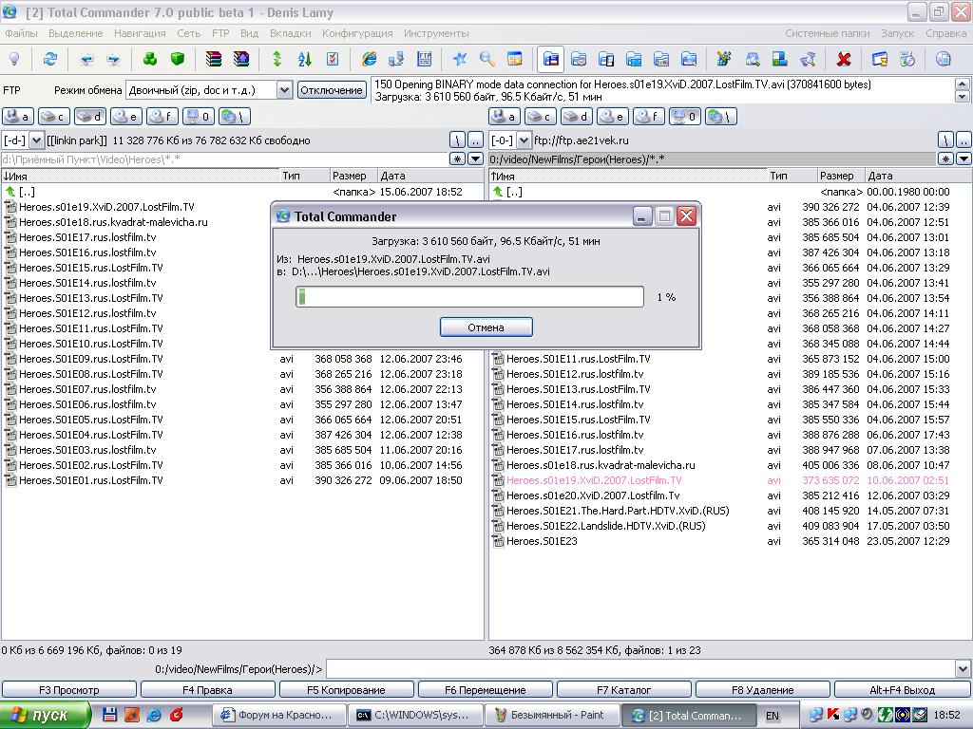Go forward using the right arrow icon
The height and width of the screenshot is (729, 973).
(114, 59)
